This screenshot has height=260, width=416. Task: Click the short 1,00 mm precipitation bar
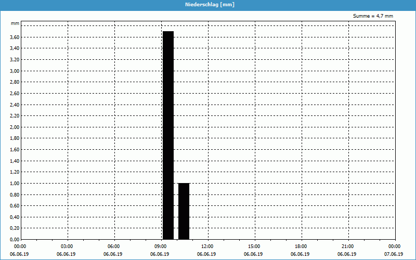[x=184, y=211]
